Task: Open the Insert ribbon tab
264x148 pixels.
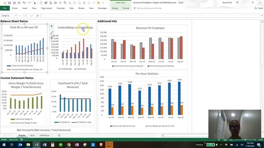Action: [25, 8]
